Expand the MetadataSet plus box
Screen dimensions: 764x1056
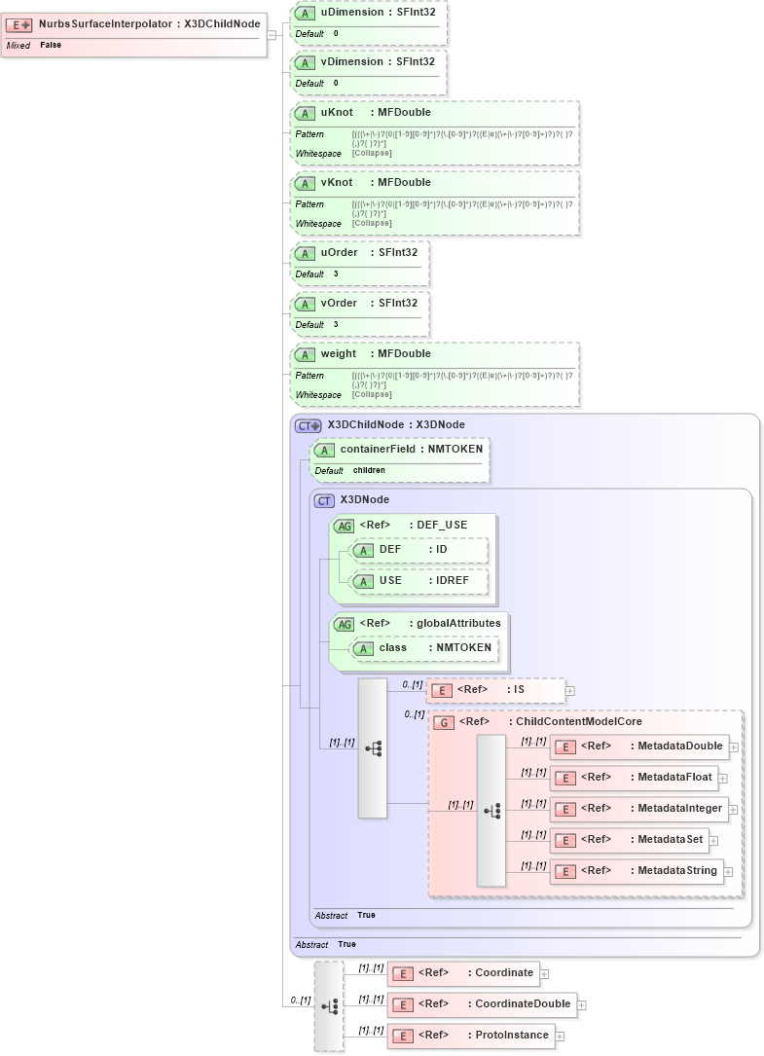coord(714,841)
